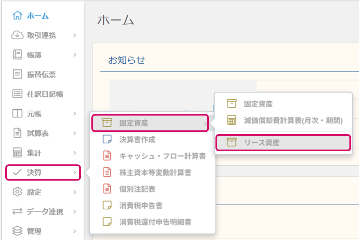Select 株主資本等変動計算書 menu item

point(155,172)
